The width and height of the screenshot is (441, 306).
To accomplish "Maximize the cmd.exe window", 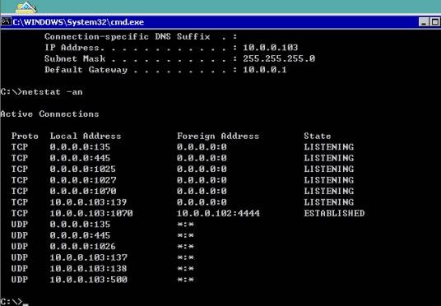I will point(434,21).
